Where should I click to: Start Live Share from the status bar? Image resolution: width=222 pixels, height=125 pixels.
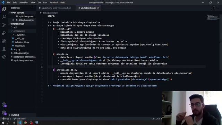click(x=19, y=118)
